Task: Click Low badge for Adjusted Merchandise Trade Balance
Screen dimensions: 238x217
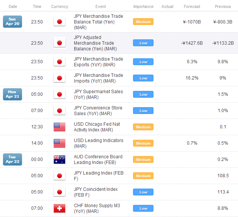Action: (x=143, y=43)
